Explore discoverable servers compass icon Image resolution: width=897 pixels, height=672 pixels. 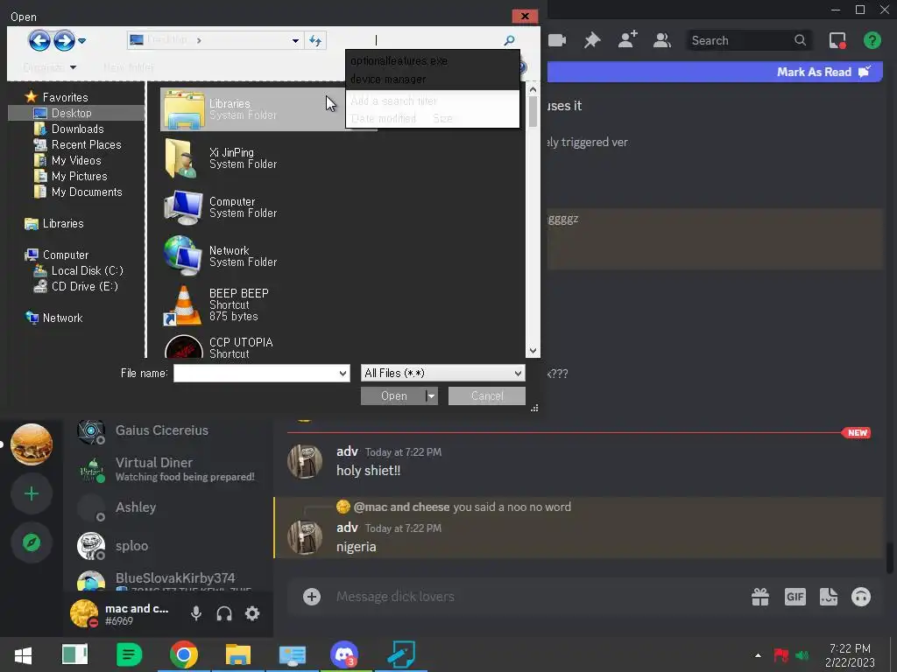point(32,542)
